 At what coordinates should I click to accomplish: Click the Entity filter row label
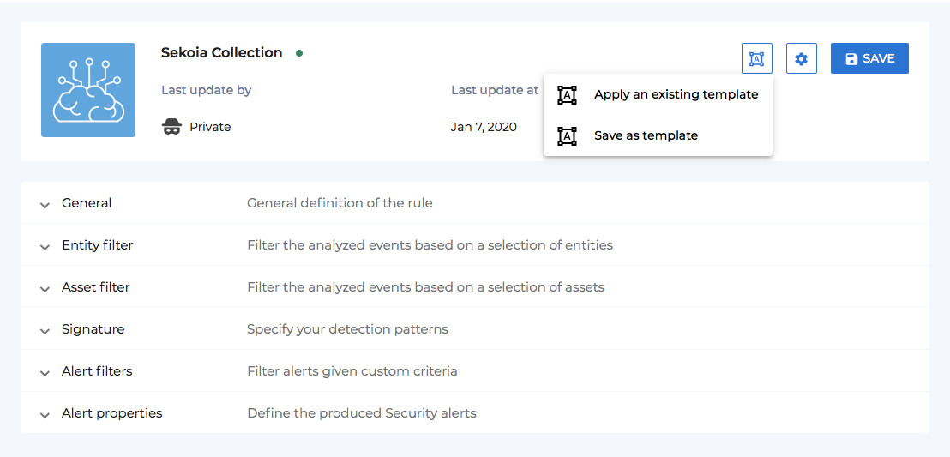click(98, 245)
